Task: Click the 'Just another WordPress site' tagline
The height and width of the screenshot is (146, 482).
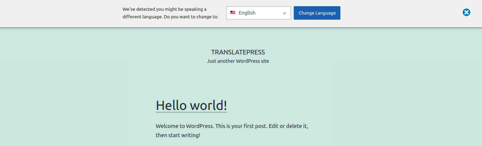Action: 238,61
